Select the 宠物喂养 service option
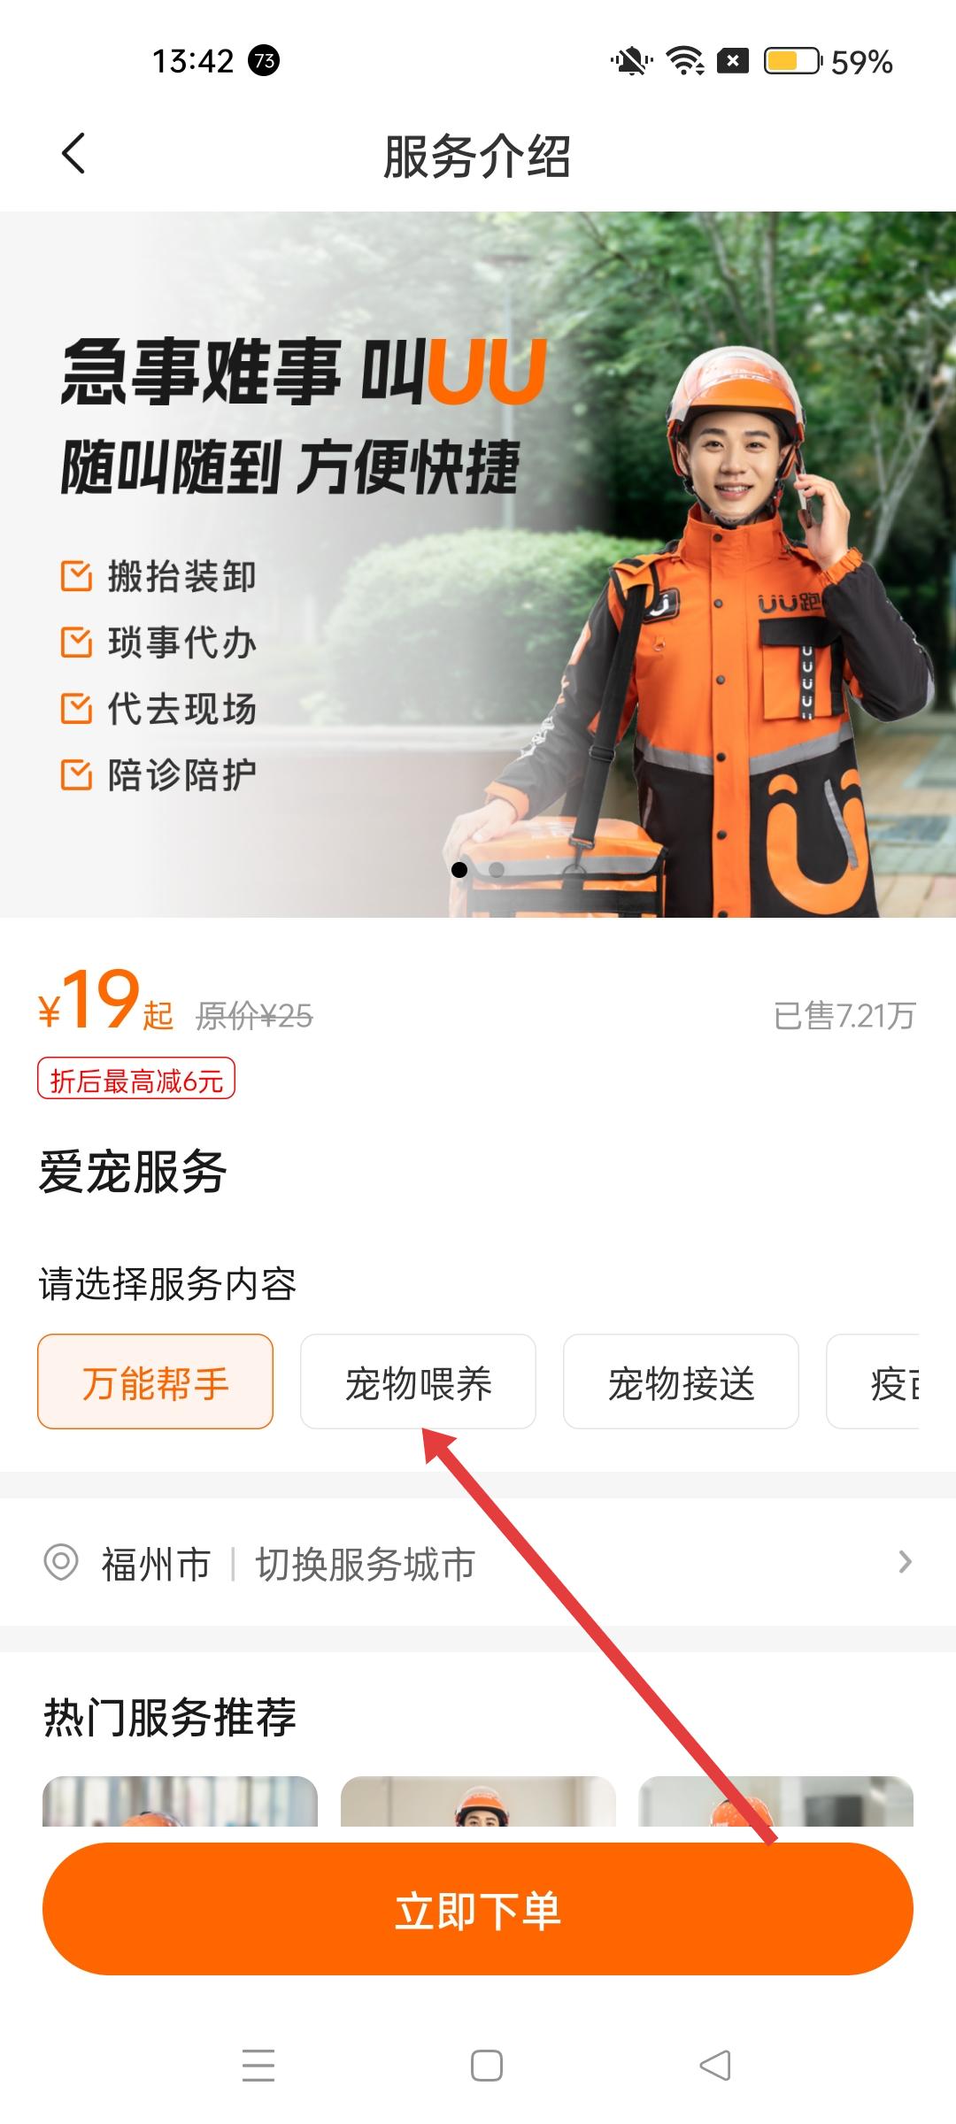Image resolution: width=956 pixels, height=2124 pixels. point(418,1381)
